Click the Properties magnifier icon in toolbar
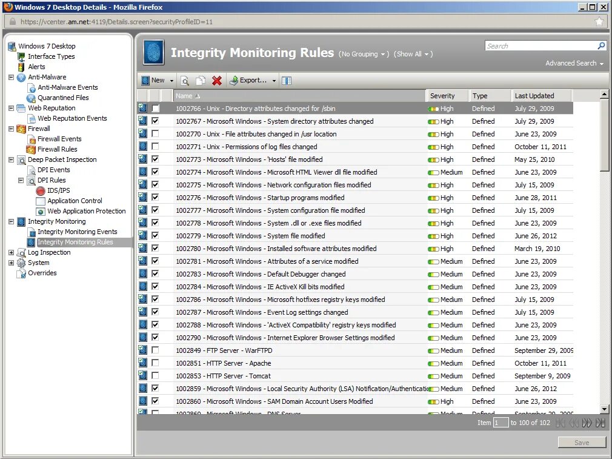Image resolution: width=612 pixels, height=459 pixels. (185, 81)
